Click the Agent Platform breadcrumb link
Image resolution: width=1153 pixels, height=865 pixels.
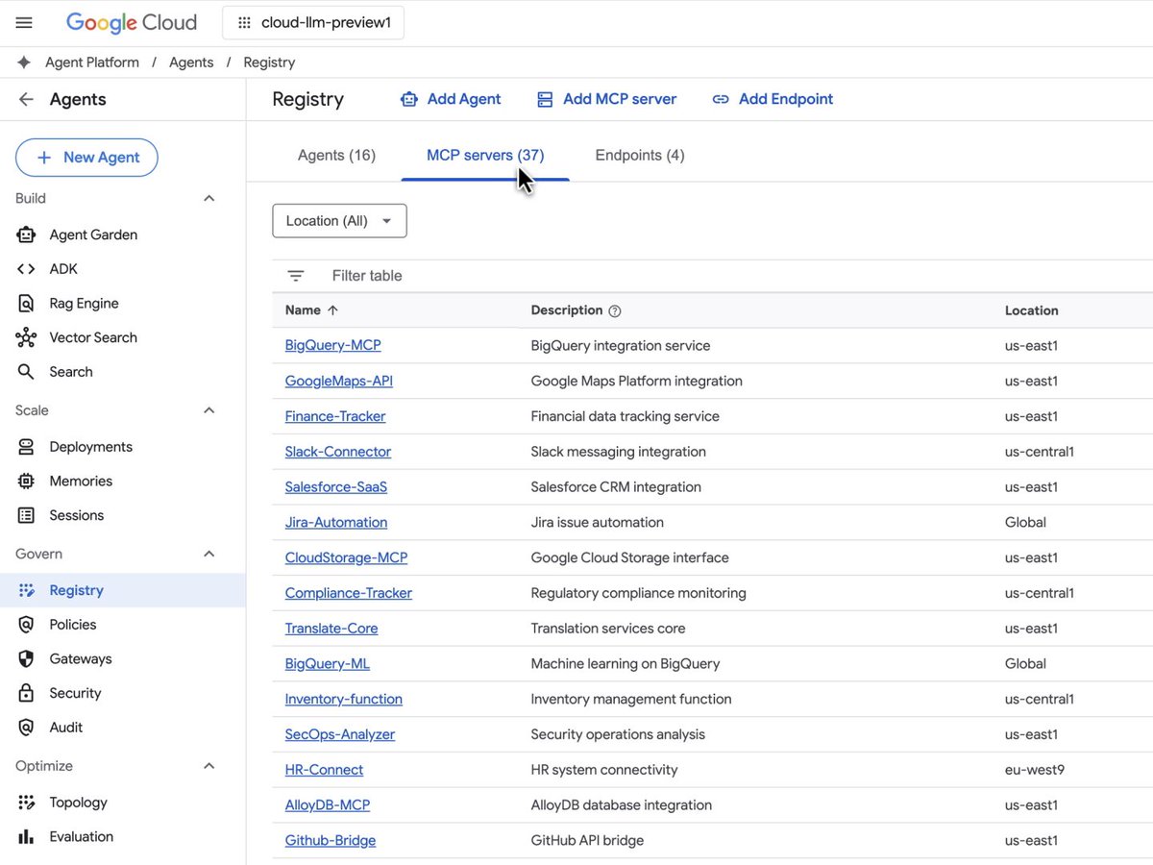coord(92,62)
